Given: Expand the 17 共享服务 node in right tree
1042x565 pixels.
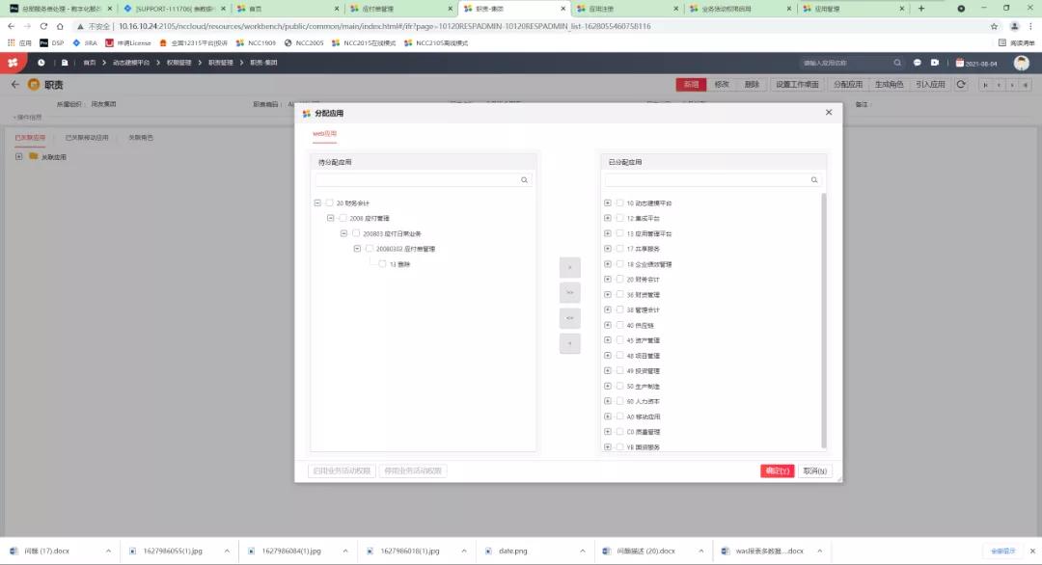Looking at the screenshot, I should pyautogui.click(x=609, y=249).
